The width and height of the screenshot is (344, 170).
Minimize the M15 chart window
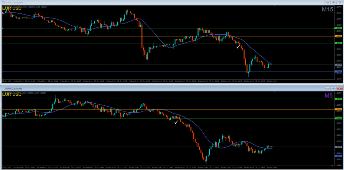click(x=327, y=3)
